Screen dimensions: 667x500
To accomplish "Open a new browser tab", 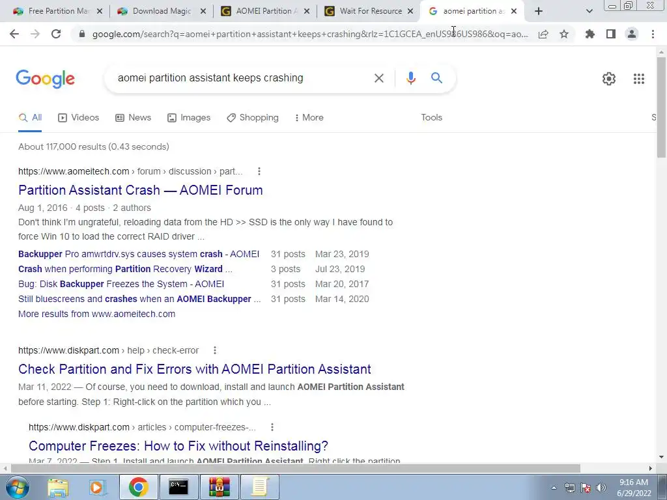I will (x=539, y=11).
